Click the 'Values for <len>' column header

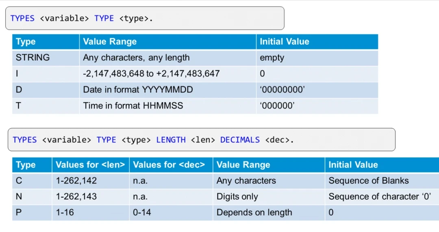click(x=90, y=165)
